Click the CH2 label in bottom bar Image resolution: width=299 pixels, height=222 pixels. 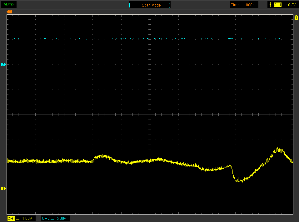pos(46,218)
